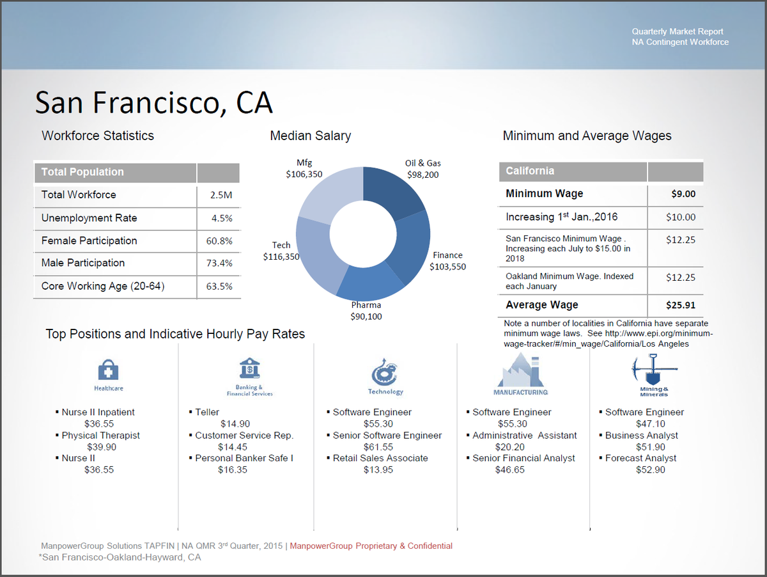Click the Total Population table header

click(x=82, y=172)
